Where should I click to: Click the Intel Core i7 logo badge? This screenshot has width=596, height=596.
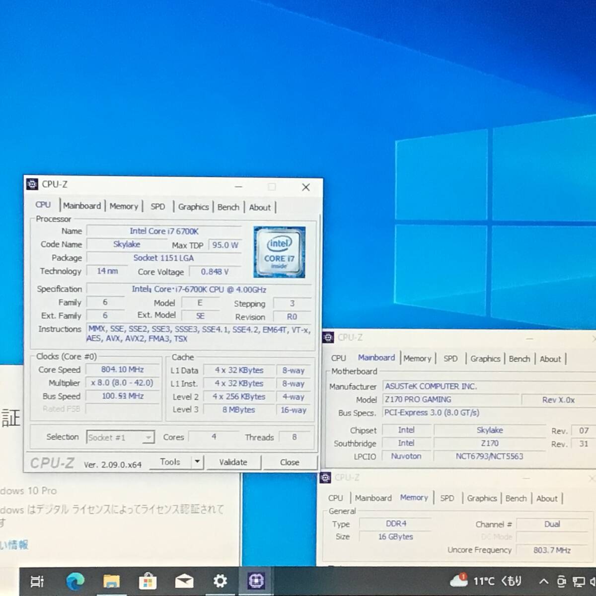pyautogui.click(x=279, y=252)
